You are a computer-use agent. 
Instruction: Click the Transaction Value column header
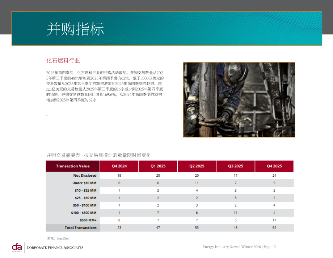pyautogui.click(x=73, y=166)
